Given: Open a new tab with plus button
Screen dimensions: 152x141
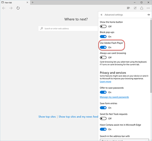Looking at the screenshot, I should click(x=32, y=2).
